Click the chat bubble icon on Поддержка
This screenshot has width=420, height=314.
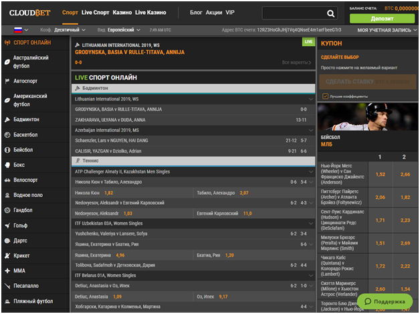click(x=368, y=301)
